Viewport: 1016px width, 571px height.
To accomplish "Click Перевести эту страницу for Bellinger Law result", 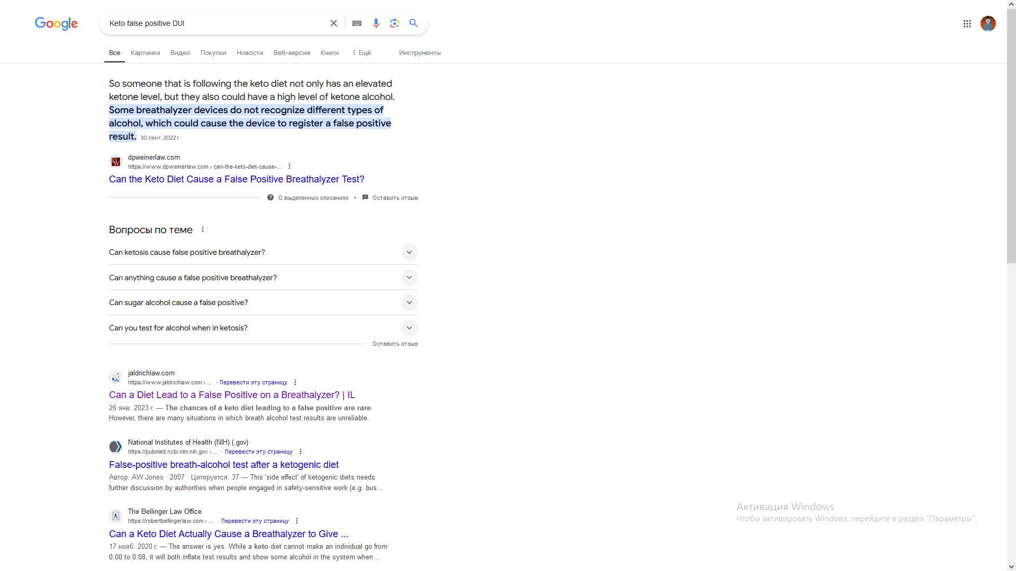I will point(255,521).
